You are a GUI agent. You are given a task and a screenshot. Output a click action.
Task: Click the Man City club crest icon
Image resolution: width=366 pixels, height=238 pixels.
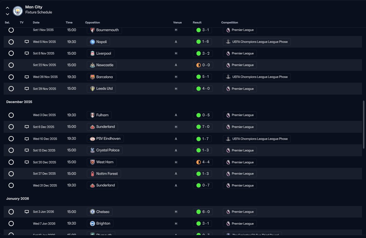pos(18,11)
